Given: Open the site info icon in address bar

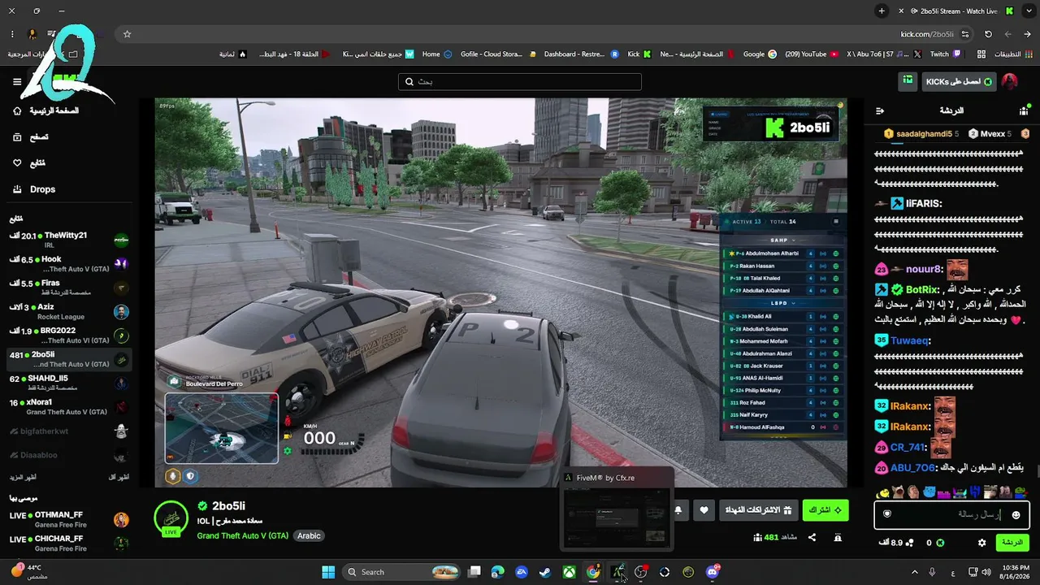Looking at the screenshot, I should point(965,34).
